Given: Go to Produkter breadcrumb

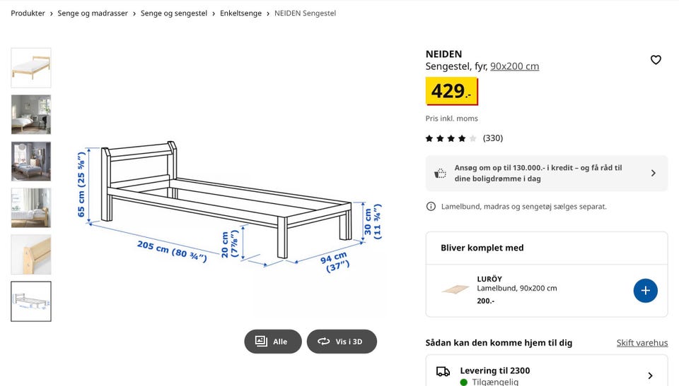Looking at the screenshot, I should [28, 13].
